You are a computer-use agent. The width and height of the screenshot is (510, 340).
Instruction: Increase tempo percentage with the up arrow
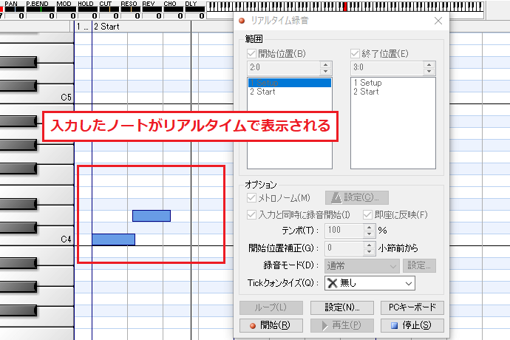click(370, 227)
